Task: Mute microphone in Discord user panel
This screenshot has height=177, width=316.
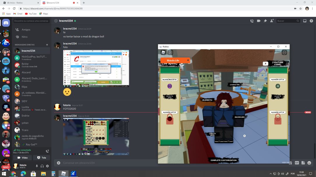Action: point(37,166)
